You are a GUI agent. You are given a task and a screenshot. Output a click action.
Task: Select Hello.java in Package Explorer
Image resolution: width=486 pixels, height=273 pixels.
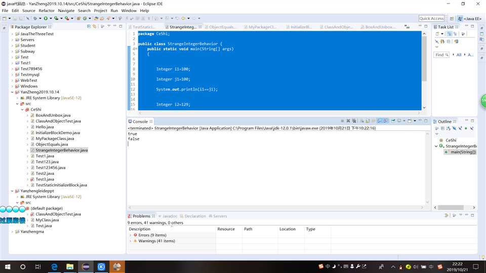(x=45, y=127)
